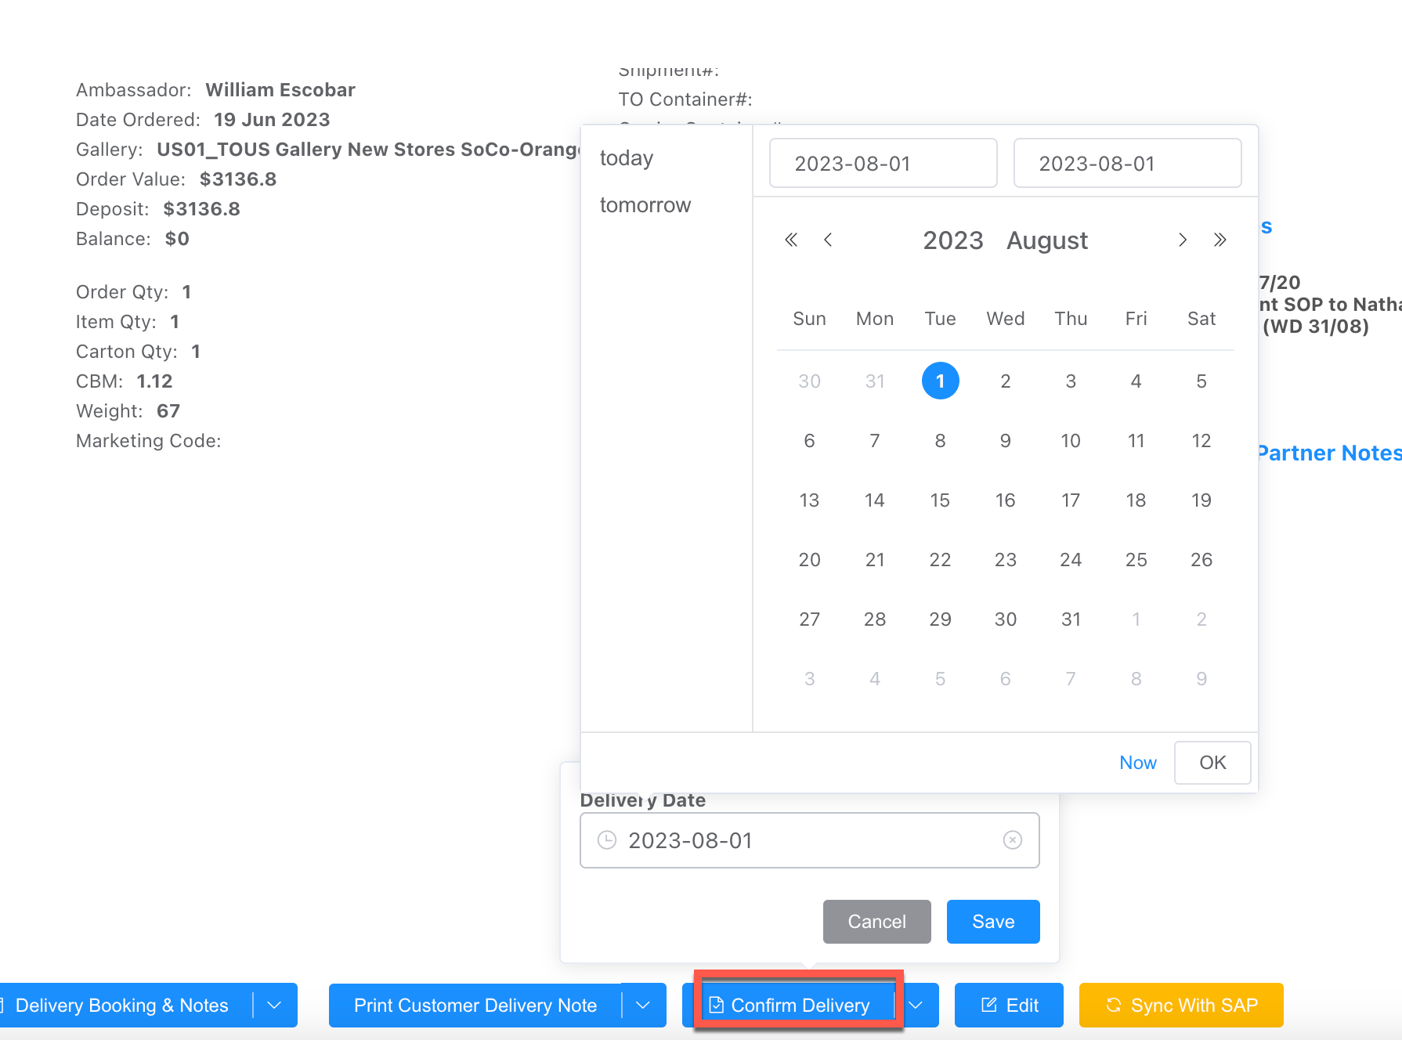Click the Edit button
Viewport: 1402px width, 1040px height.
click(x=1009, y=1005)
